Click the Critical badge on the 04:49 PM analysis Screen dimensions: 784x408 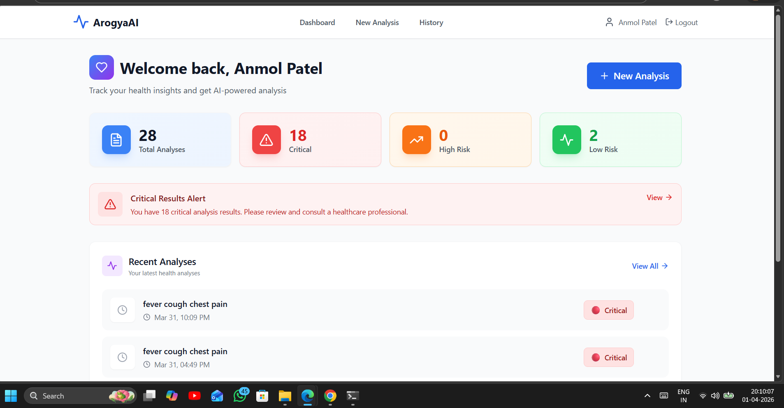pyautogui.click(x=609, y=357)
